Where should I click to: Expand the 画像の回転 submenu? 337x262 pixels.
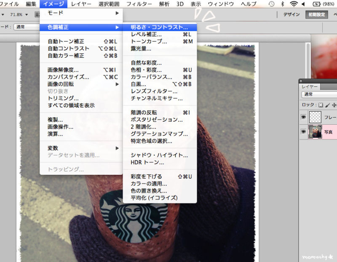click(81, 84)
